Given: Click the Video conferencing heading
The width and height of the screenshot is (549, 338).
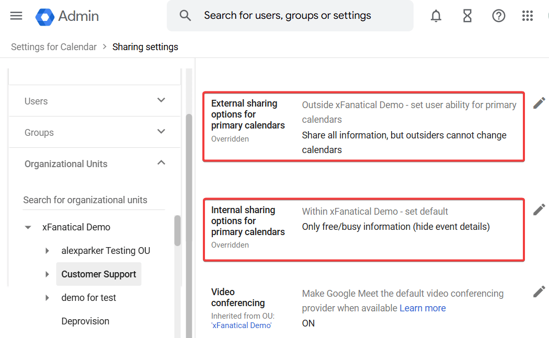Looking at the screenshot, I should (238, 297).
